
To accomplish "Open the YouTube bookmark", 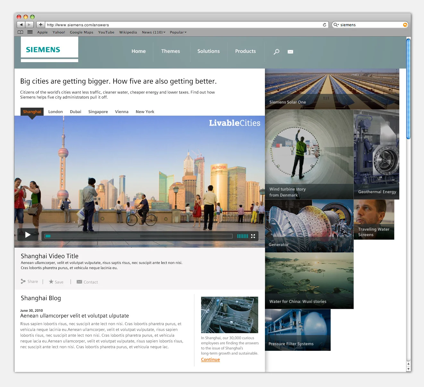I will (x=106, y=32).
